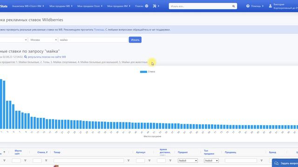Sort by the Продавец column header
The height and width of the screenshot is (167, 298).
tap(230, 152)
